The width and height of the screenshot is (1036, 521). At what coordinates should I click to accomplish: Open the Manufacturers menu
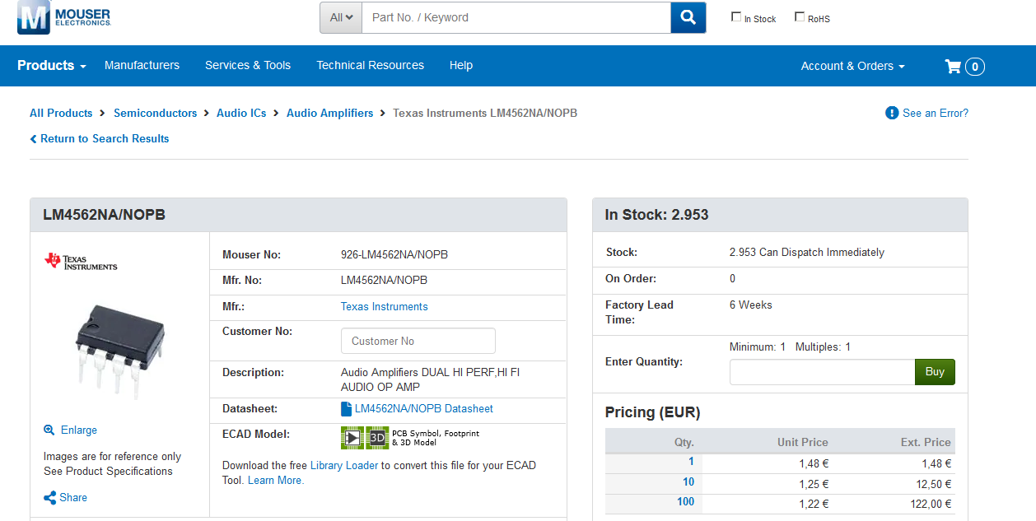point(142,65)
